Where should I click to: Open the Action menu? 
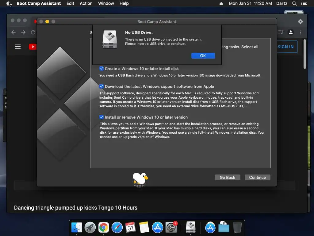[86, 3]
